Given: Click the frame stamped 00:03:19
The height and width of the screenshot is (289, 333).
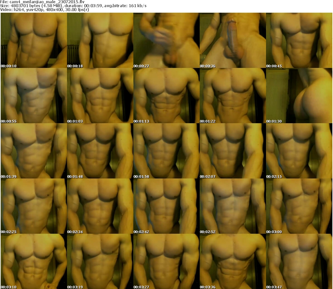Looking at the screenshot, I should pyautogui.click(x=100, y=261).
